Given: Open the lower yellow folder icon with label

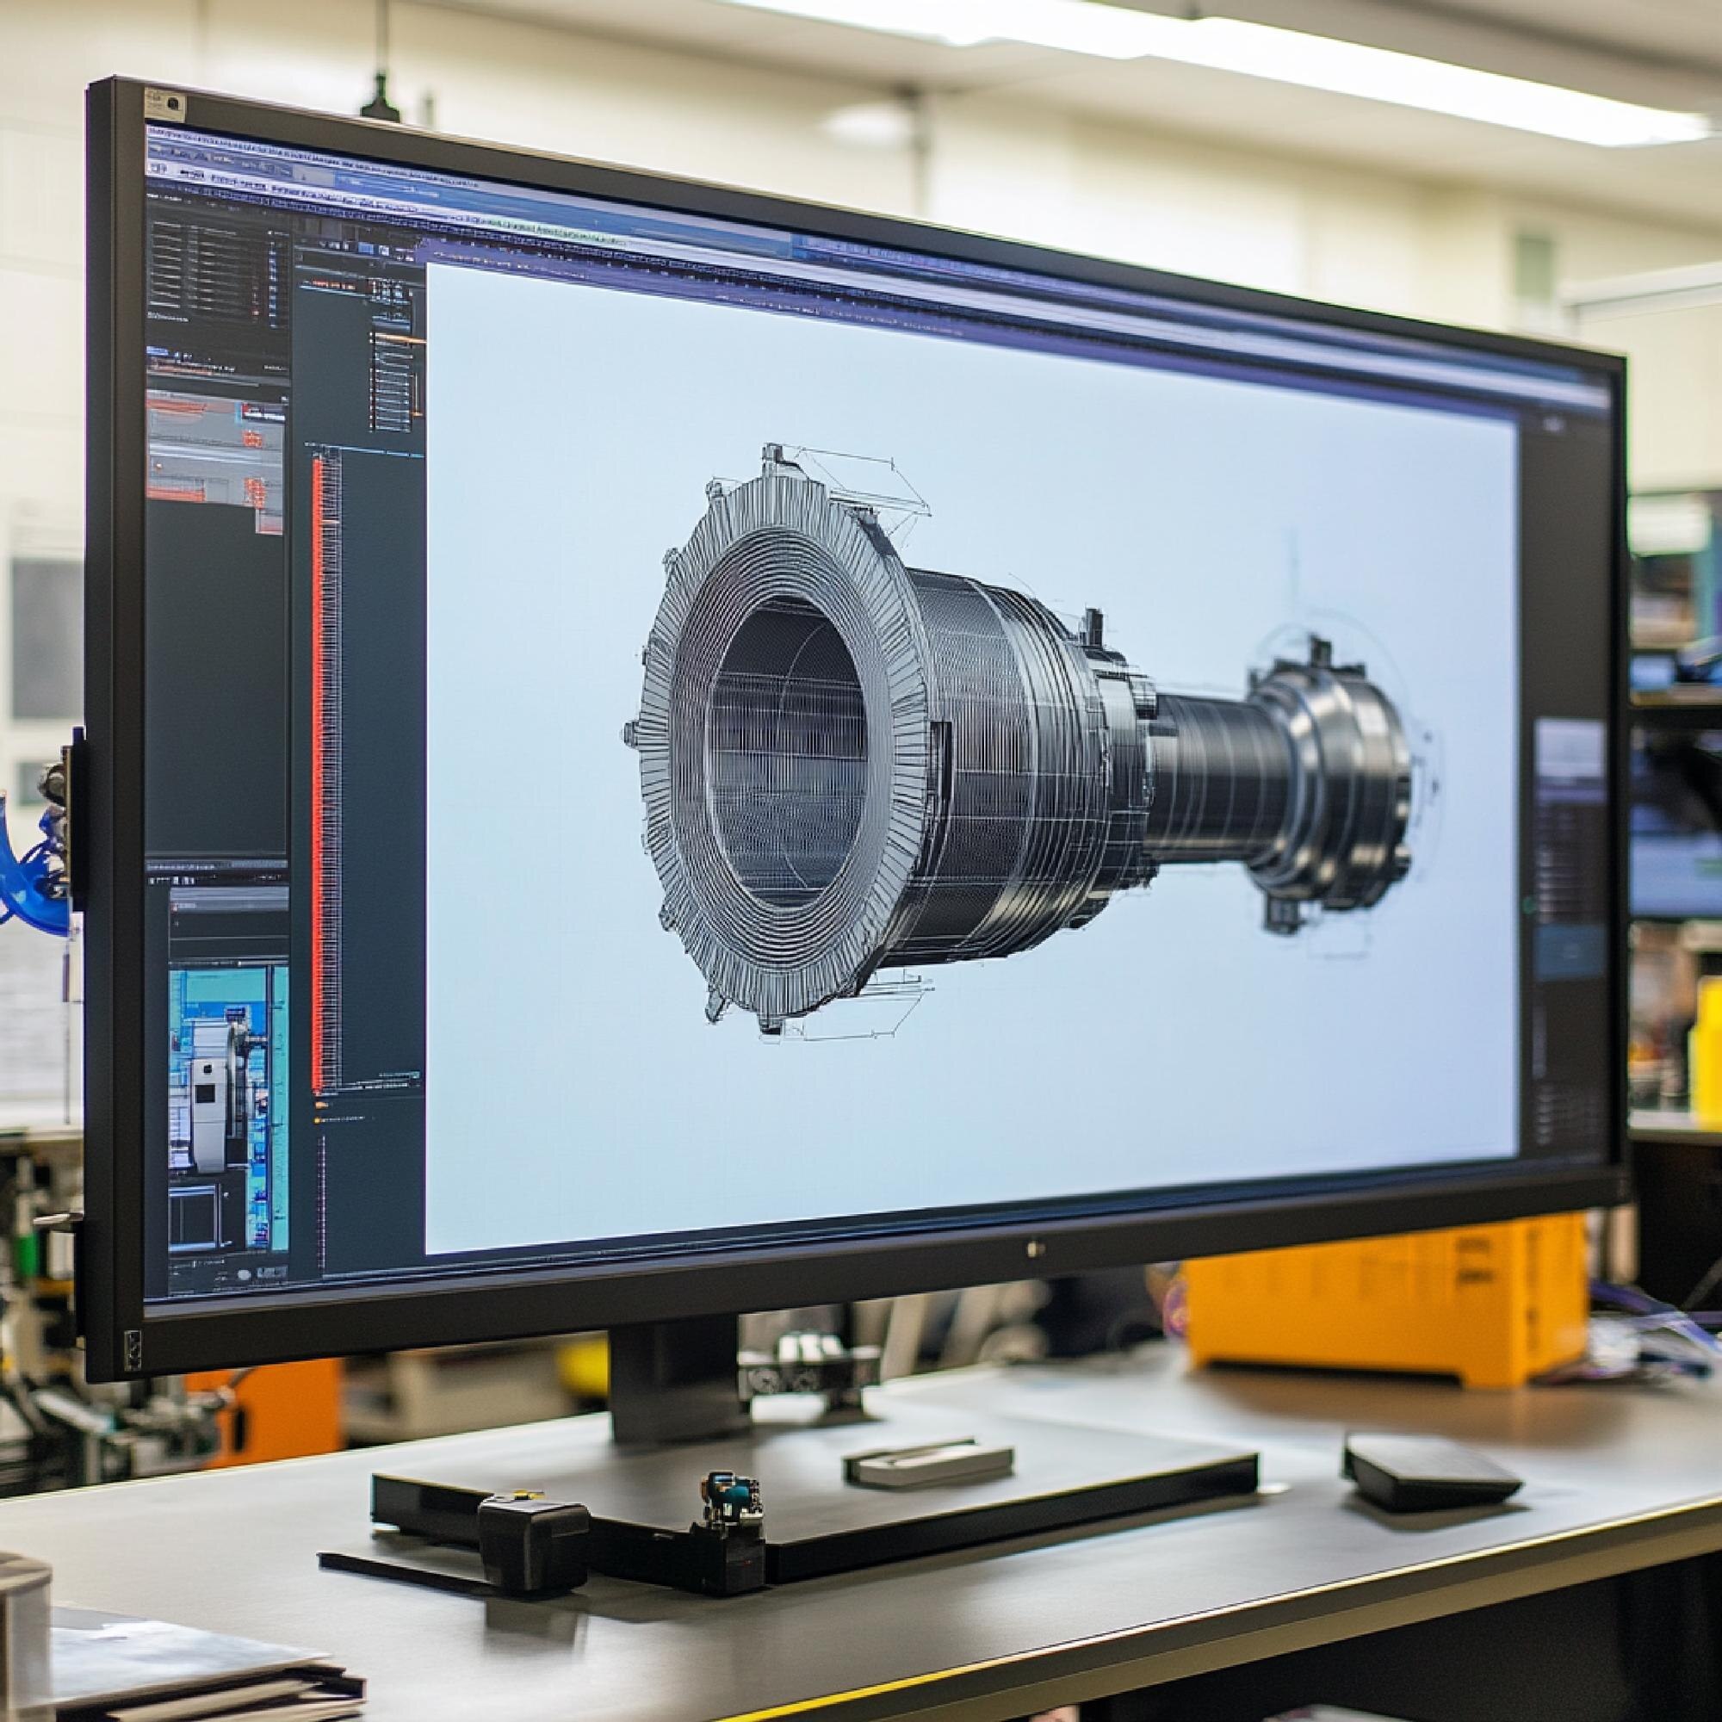Looking at the screenshot, I should point(319,1119).
